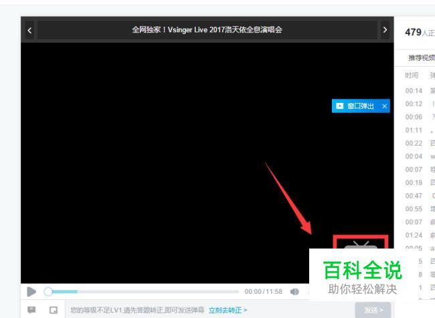The height and width of the screenshot is (318, 435).
Task: Close the 窗口弹出 popup tag
Action: [384, 106]
